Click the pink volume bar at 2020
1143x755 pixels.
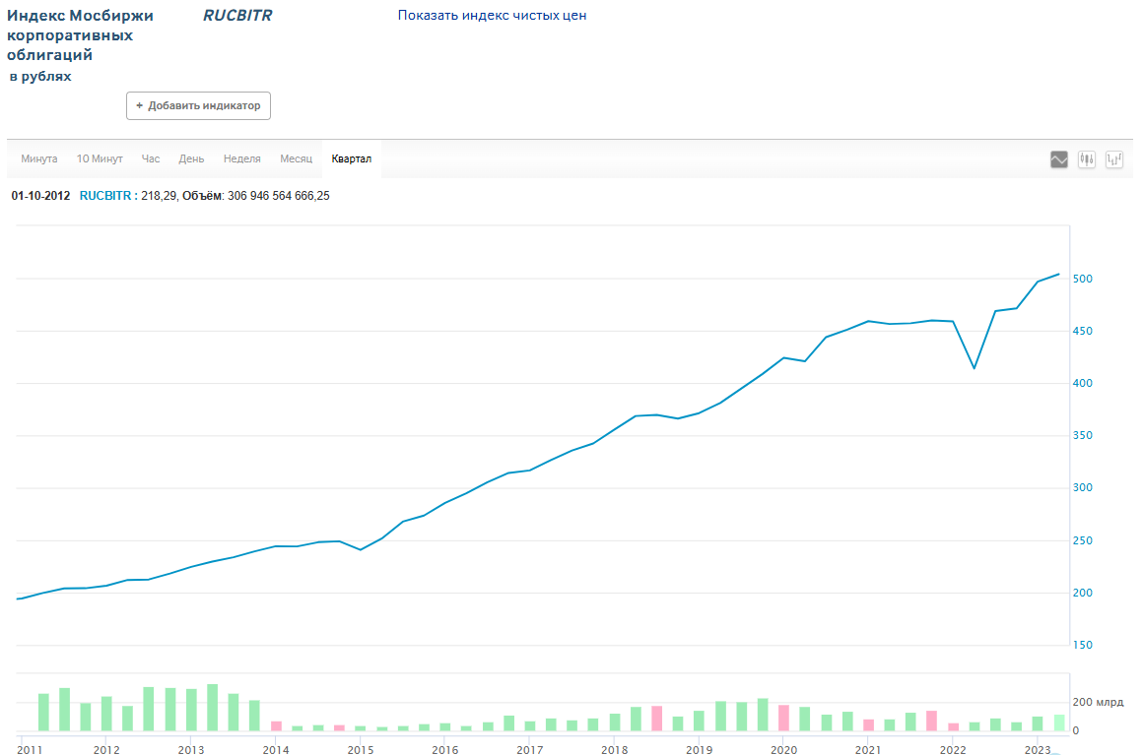783,718
